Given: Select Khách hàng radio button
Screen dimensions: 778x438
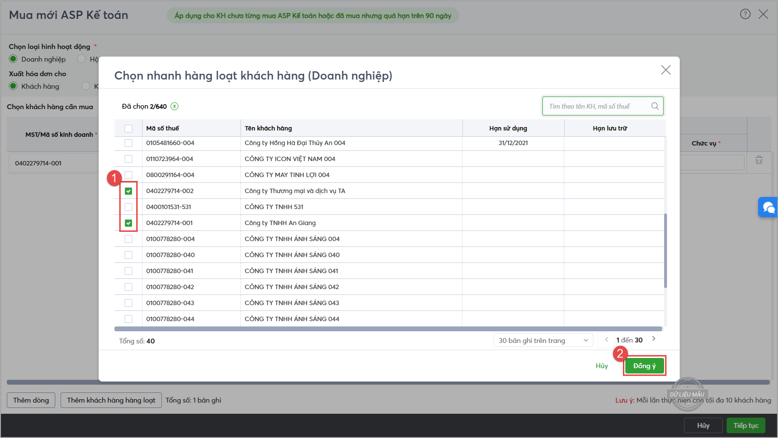Looking at the screenshot, I should pyautogui.click(x=13, y=86).
